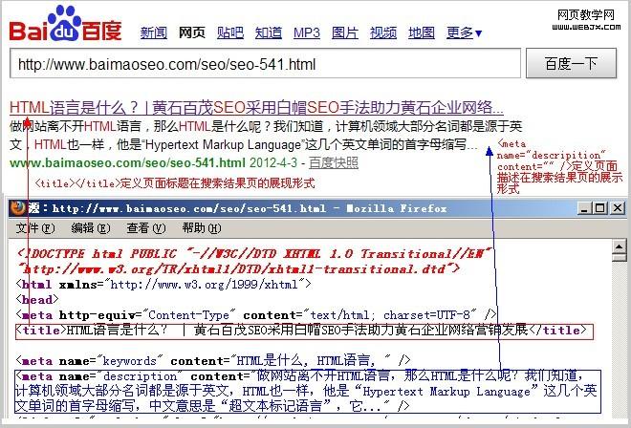Viewport: 631px width, 428px height.
Task: Open the 新闻 (News) search tab
Action: point(153,32)
